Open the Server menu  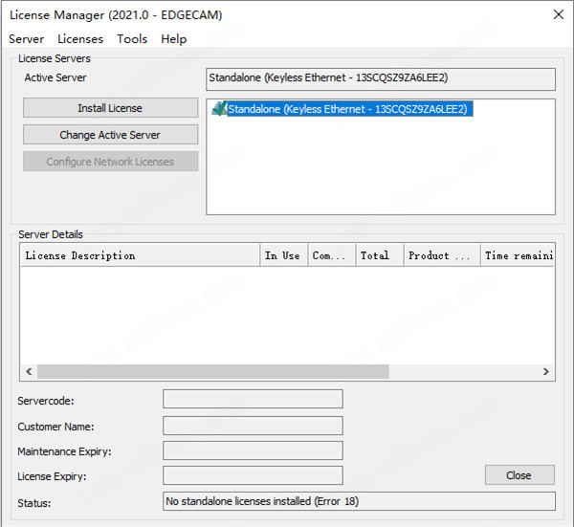pos(26,39)
